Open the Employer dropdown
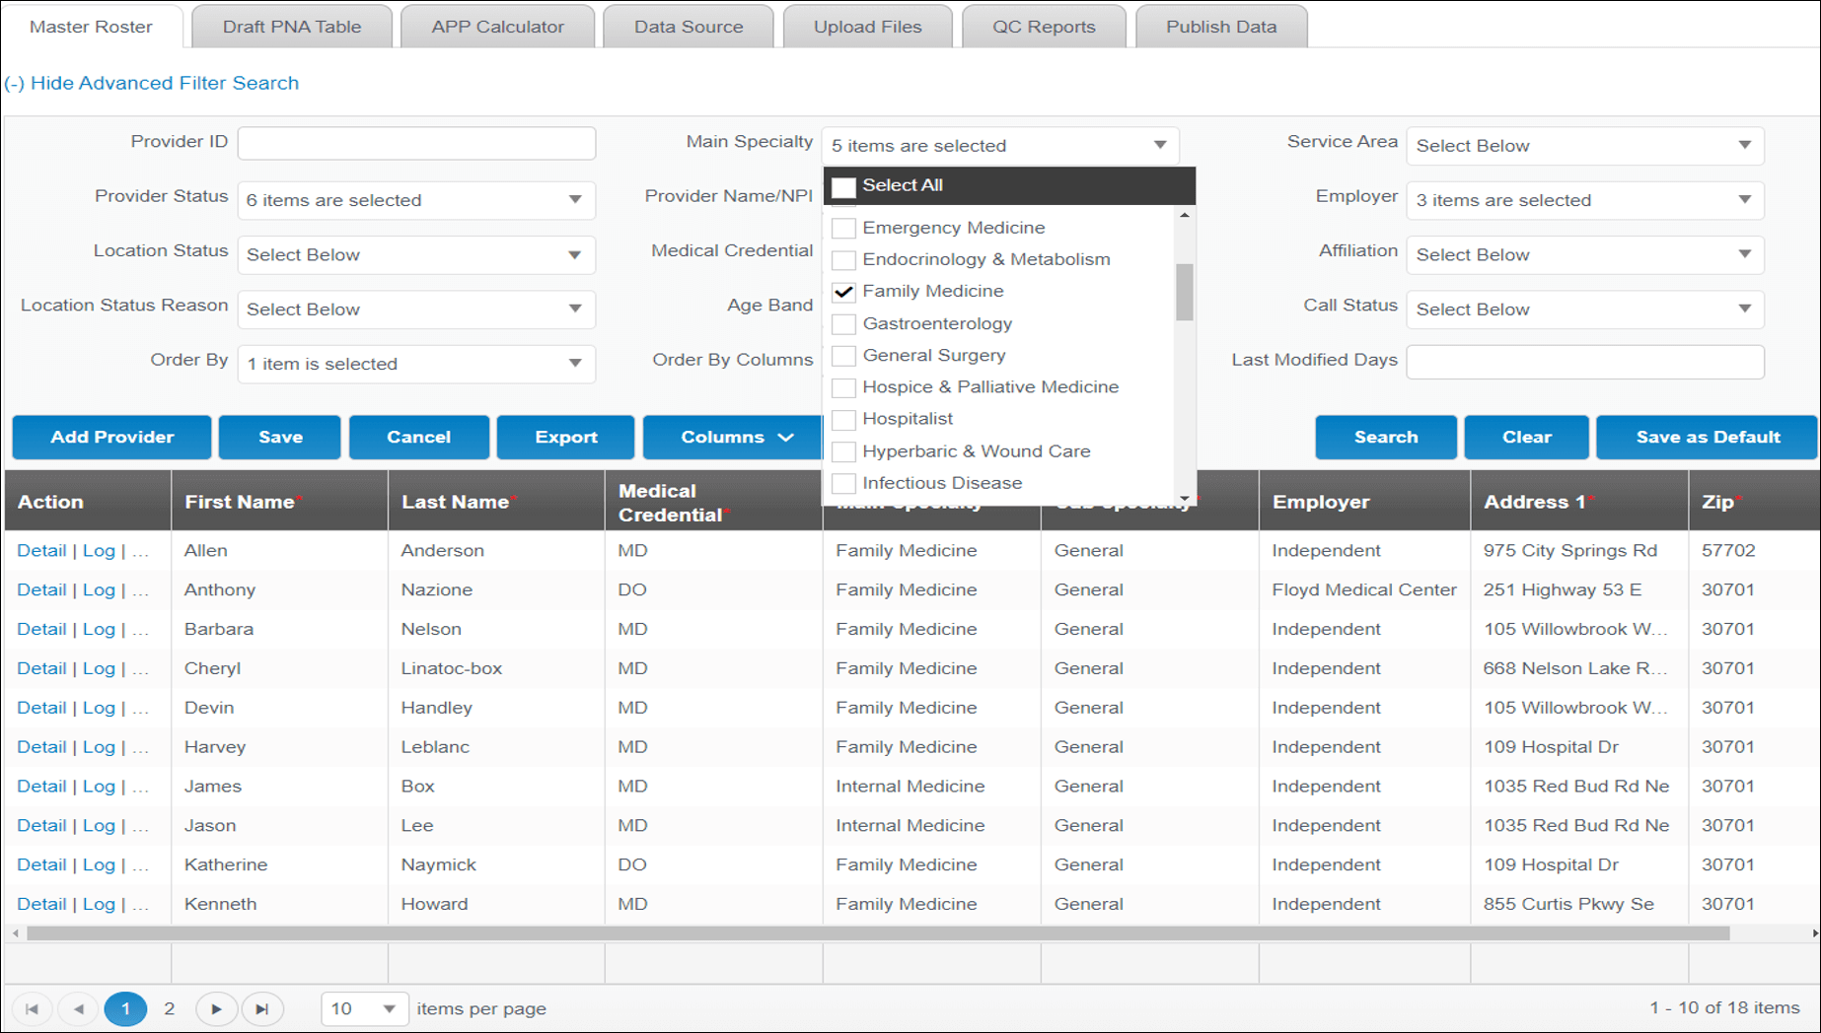The width and height of the screenshot is (1821, 1033). coord(1585,200)
